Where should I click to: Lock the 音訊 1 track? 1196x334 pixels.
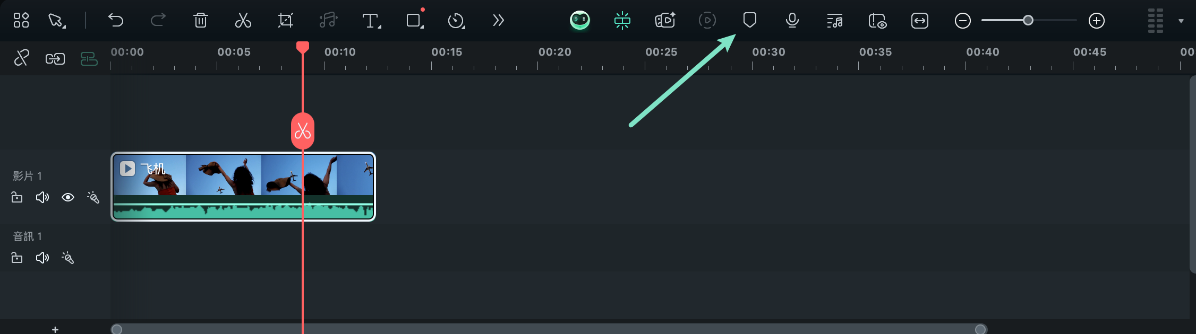click(17, 258)
